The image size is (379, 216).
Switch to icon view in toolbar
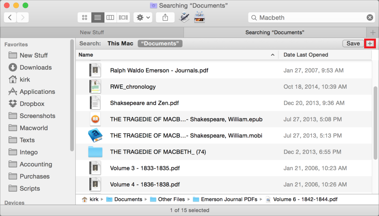coord(85,18)
